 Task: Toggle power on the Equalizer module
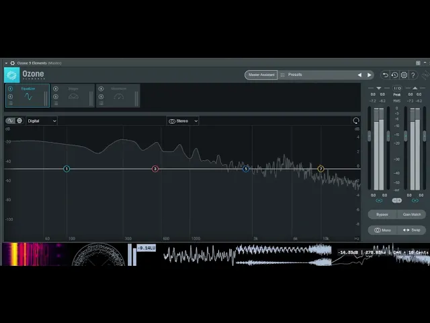pyautogui.click(x=11, y=89)
